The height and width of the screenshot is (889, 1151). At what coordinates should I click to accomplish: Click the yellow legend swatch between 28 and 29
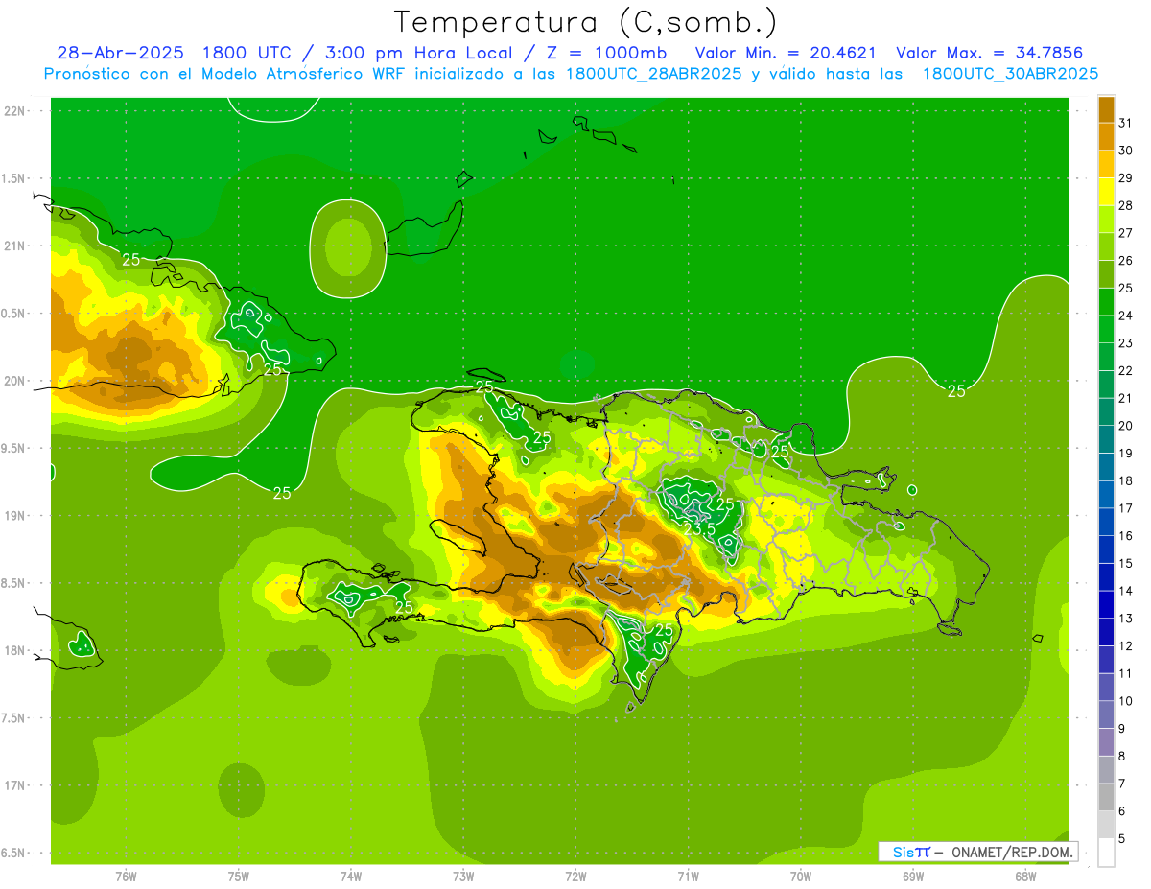pyautogui.click(x=1106, y=191)
